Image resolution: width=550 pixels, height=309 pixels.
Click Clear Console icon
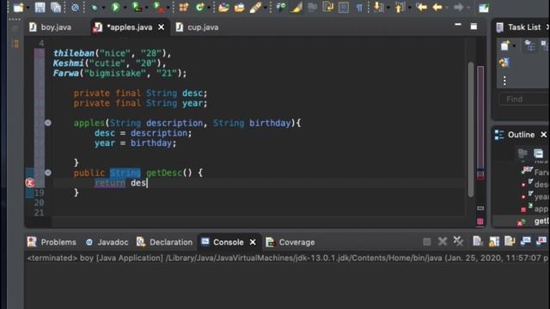point(477,241)
